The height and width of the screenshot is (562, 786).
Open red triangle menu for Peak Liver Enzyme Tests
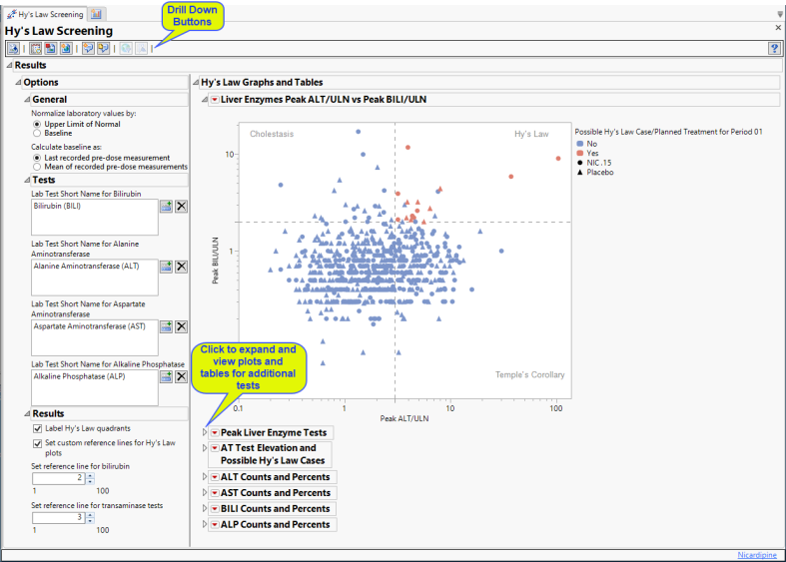[x=215, y=433]
